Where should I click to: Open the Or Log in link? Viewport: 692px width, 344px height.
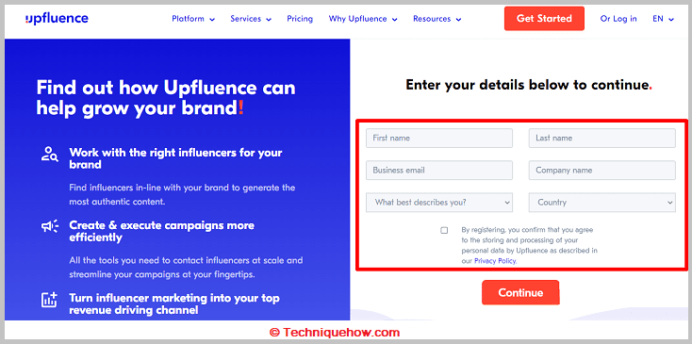[x=618, y=19]
